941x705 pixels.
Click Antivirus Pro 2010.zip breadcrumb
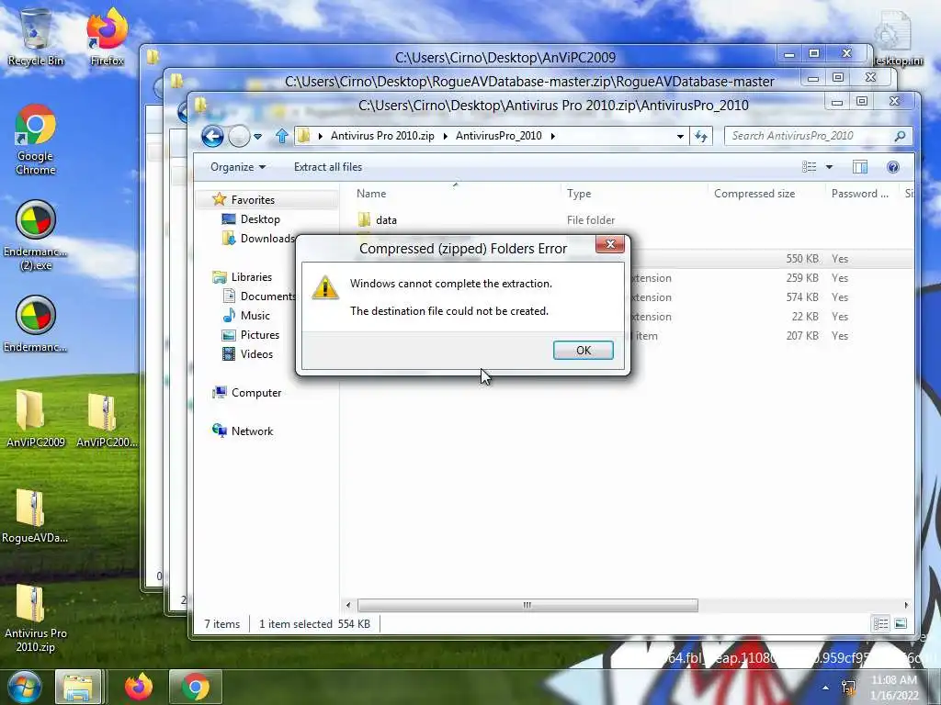(382, 136)
